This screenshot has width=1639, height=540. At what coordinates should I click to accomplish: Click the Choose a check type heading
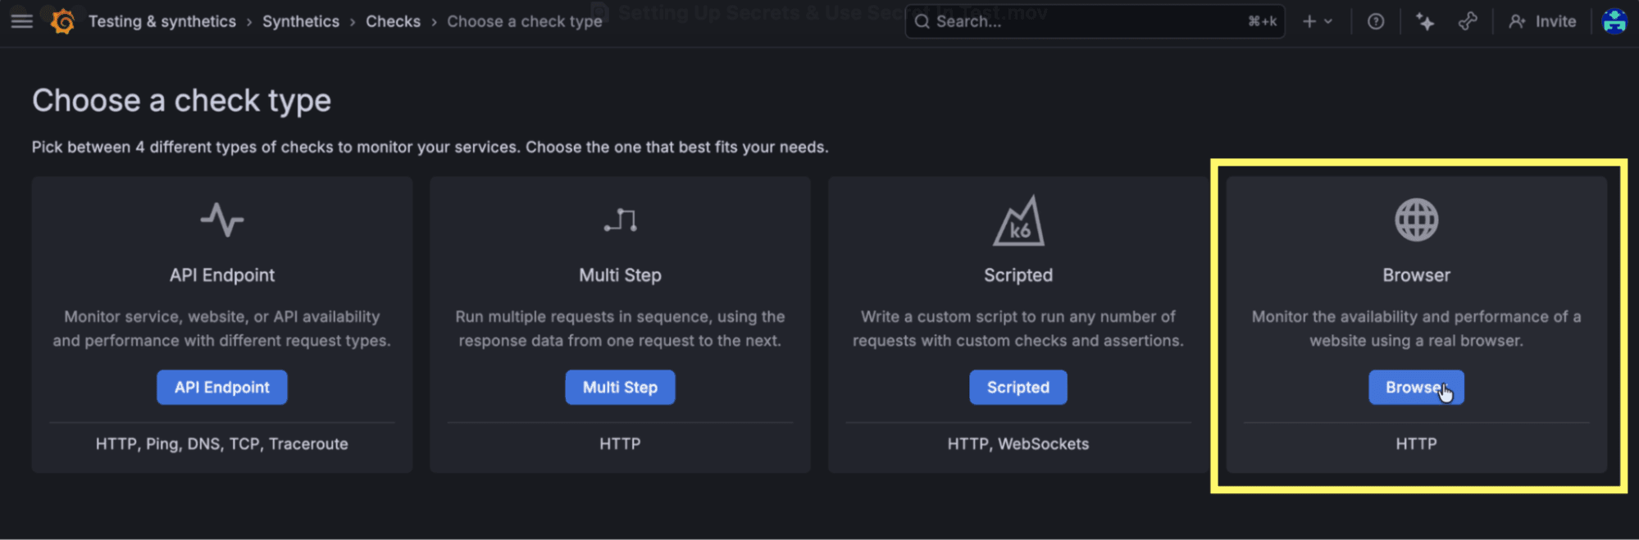pyautogui.click(x=182, y=100)
